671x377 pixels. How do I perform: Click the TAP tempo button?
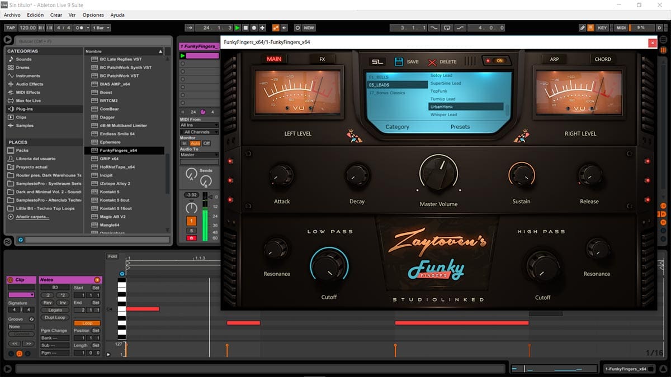tap(11, 27)
